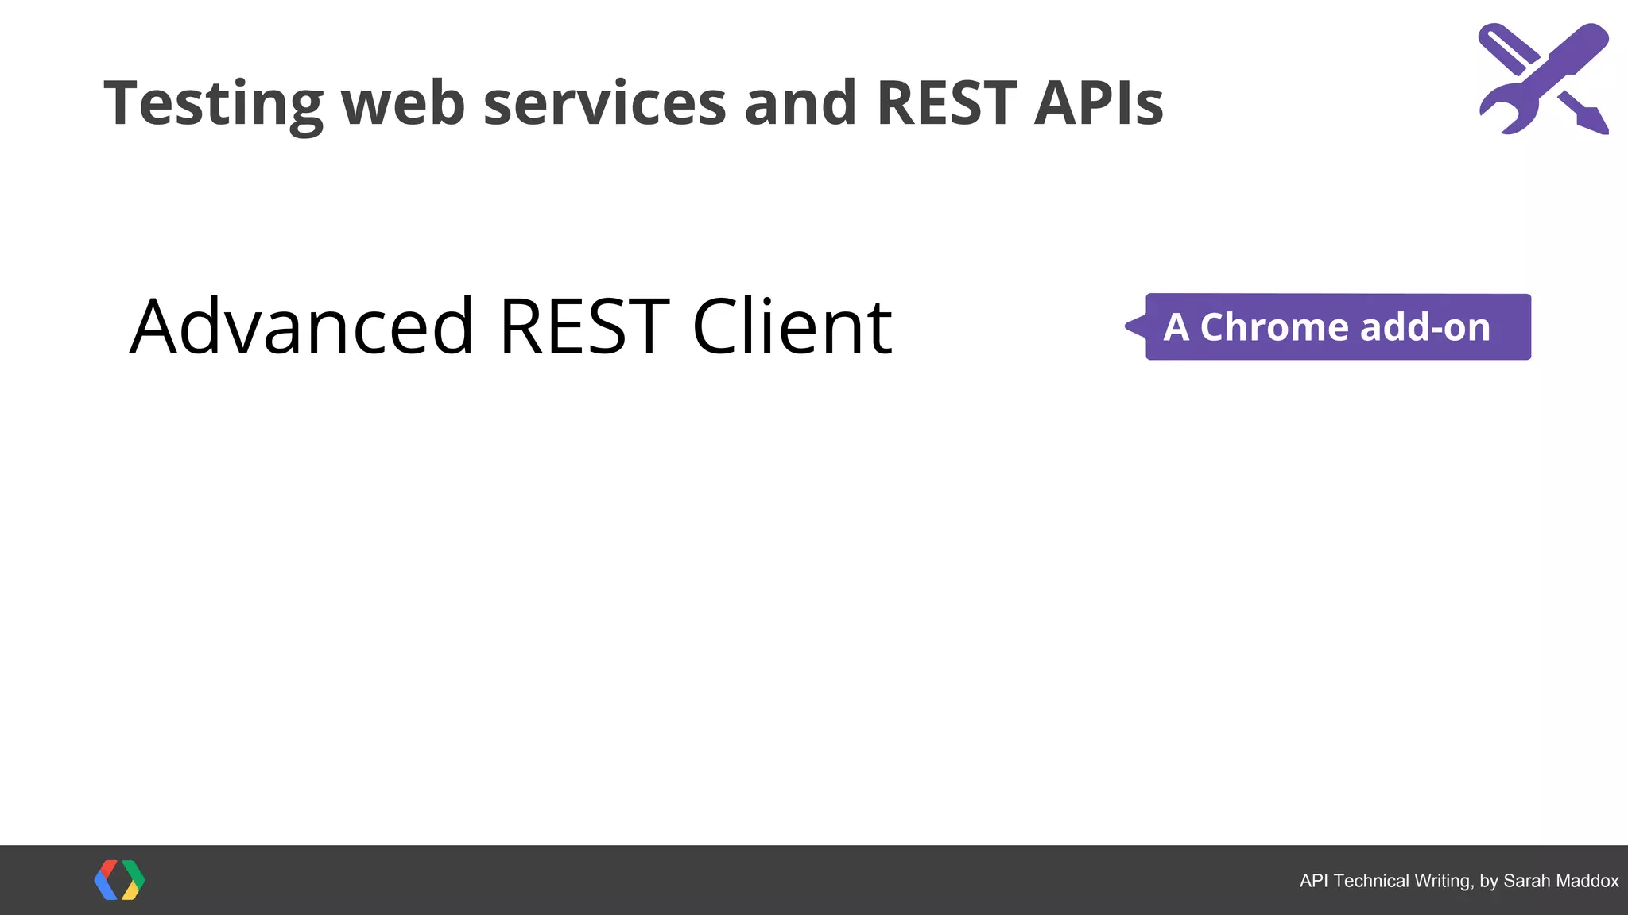Viewport: 1628px width, 915px height.
Task: Click the Google Developers logo in footer
Action: click(x=119, y=880)
